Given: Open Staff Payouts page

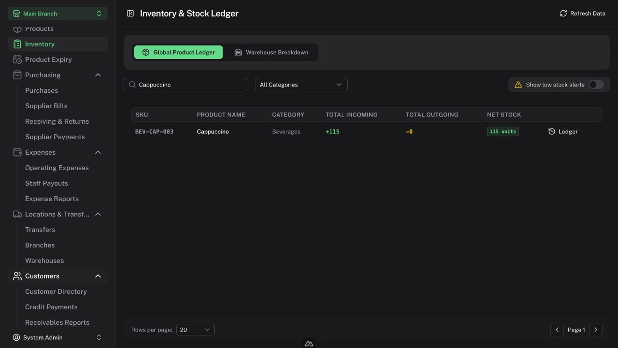Looking at the screenshot, I should click(46, 183).
